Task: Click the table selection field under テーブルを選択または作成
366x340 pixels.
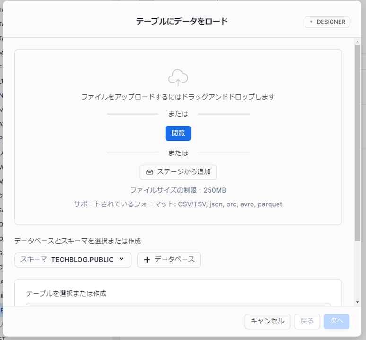Action: [x=178, y=305]
